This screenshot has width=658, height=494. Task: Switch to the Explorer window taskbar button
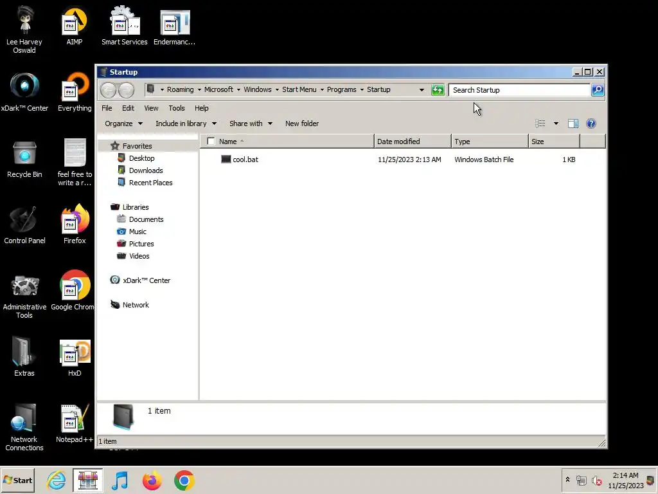pos(87,480)
